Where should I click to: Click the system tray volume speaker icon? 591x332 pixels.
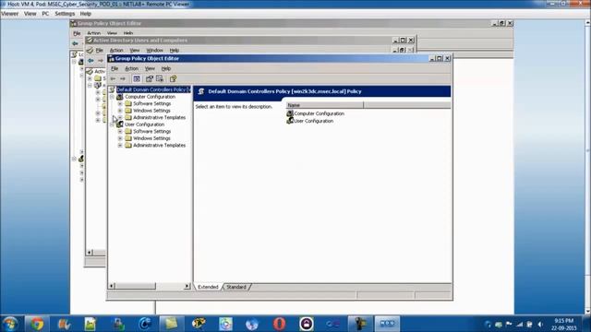540,324
